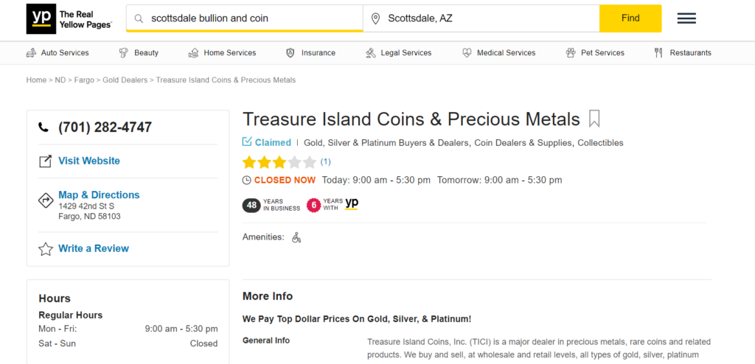Click the yellow Find button
This screenshot has height=364, width=755.
630,18
